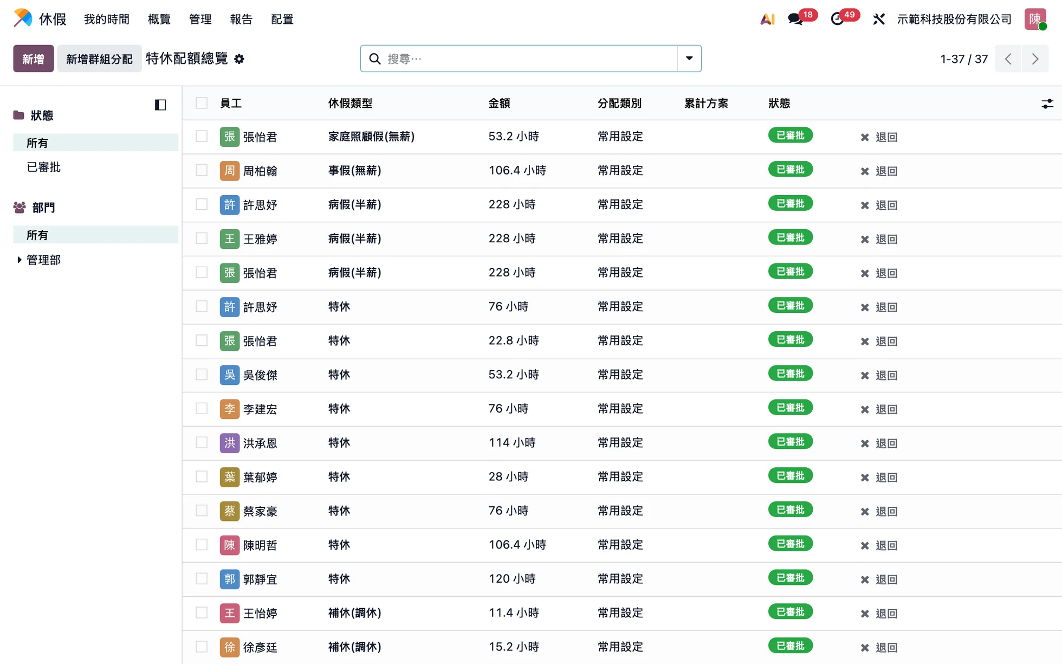The width and height of the screenshot is (1062, 664).
Task: Go to previous page arrow
Action: pyautogui.click(x=1008, y=59)
